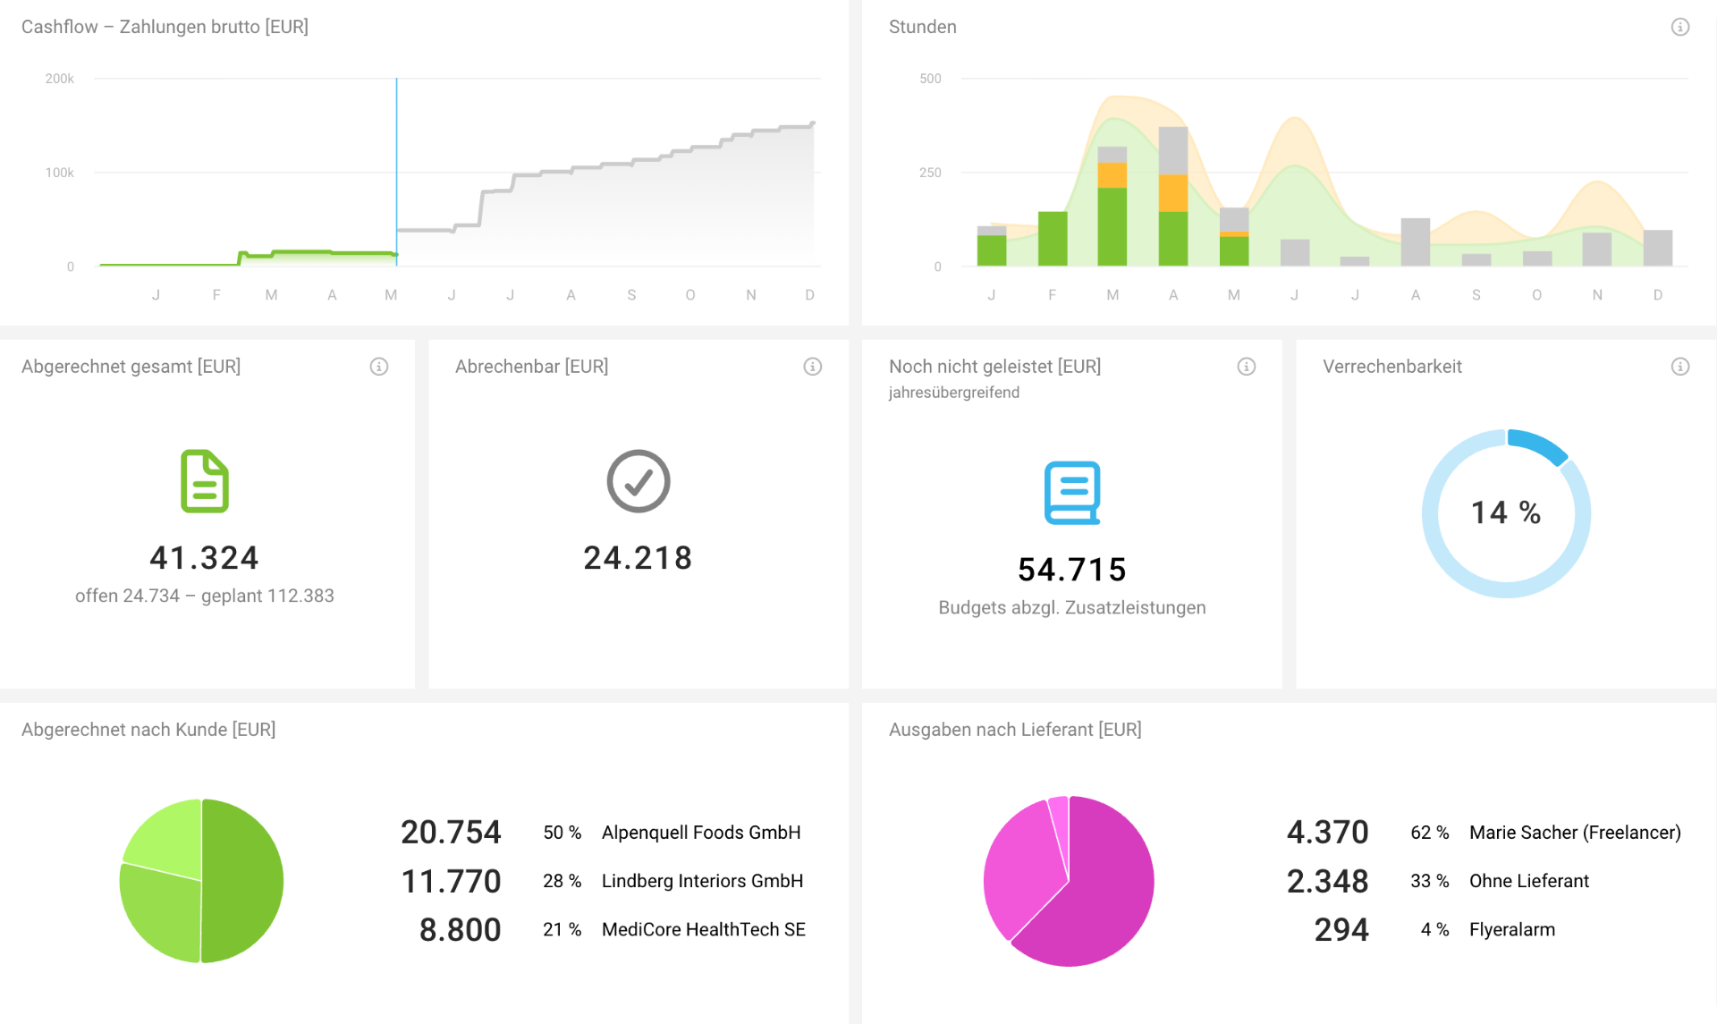The width and height of the screenshot is (1717, 1024).
Task: Select Alpenquell Foods GmbH in the legend
Action: tap(701, 833)
